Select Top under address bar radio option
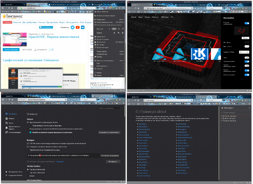The width and height of the screenshot is (253, 184). click(28, 173)
